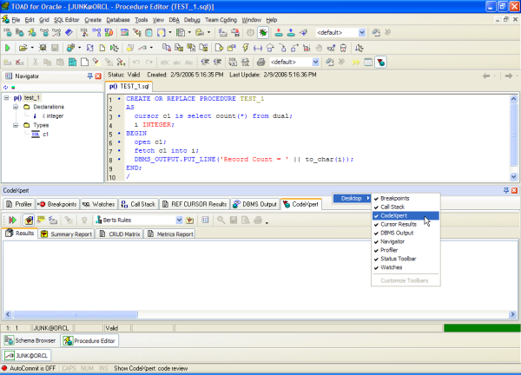The height and width of the screenshot is (375, 521).
Task: Switch to the Breakpoints tab
Action: click(x=58, y=204)
